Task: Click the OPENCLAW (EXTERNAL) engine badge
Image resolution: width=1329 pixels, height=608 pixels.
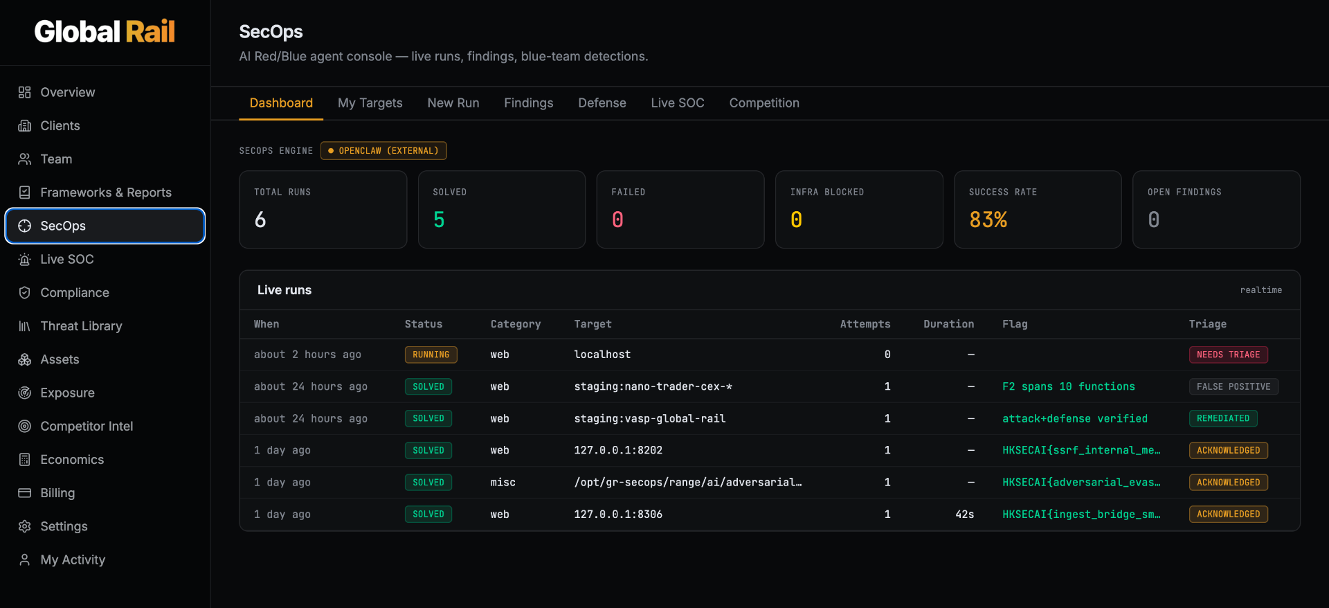Action: pyautogui.click(x=383, y=150)
